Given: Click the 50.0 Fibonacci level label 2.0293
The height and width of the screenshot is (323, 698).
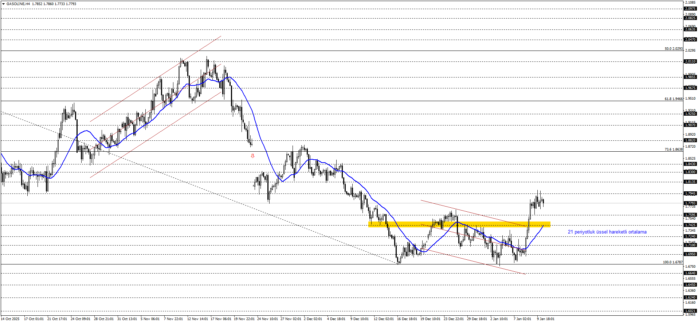Looking at the screenshot, I should pos(673,49).
